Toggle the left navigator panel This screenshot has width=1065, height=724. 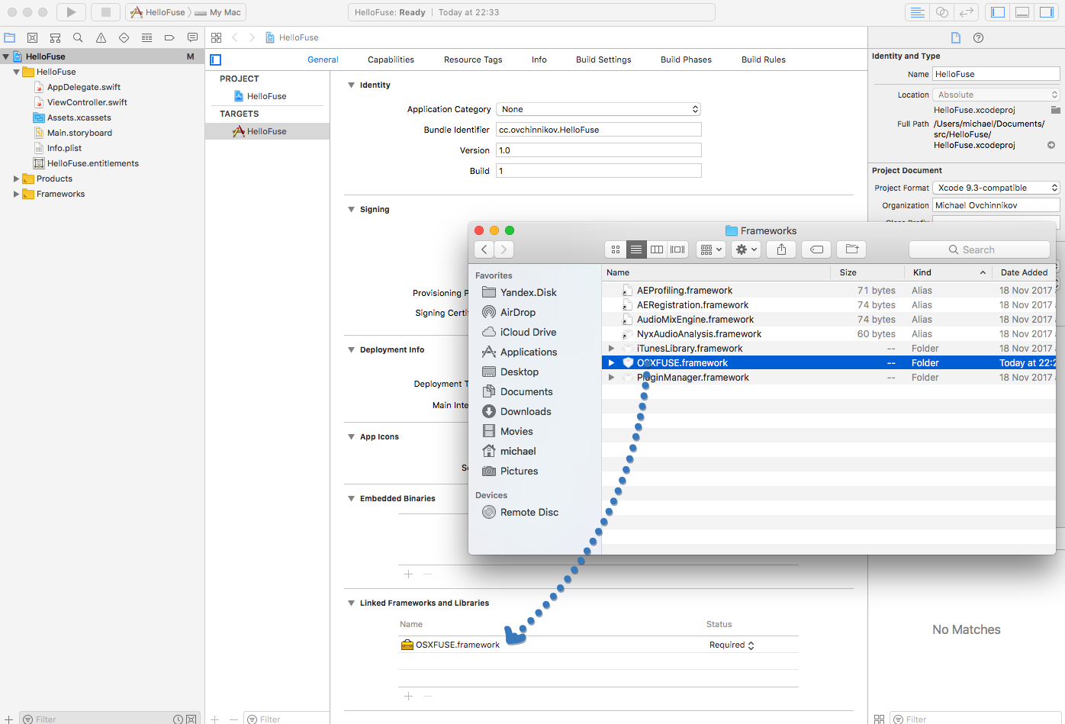(x=998, y=12)
